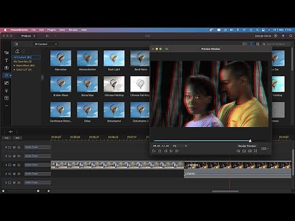Show more rooms via three dots

pyautogui.click(x=6, y=106)
